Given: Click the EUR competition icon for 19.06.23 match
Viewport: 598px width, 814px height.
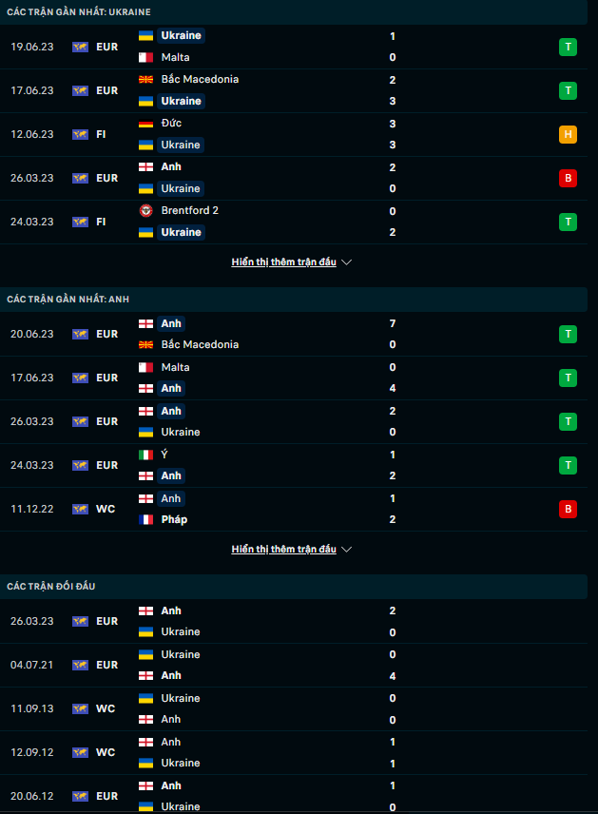Looking at the screenshot, I should tap(80, 47).
